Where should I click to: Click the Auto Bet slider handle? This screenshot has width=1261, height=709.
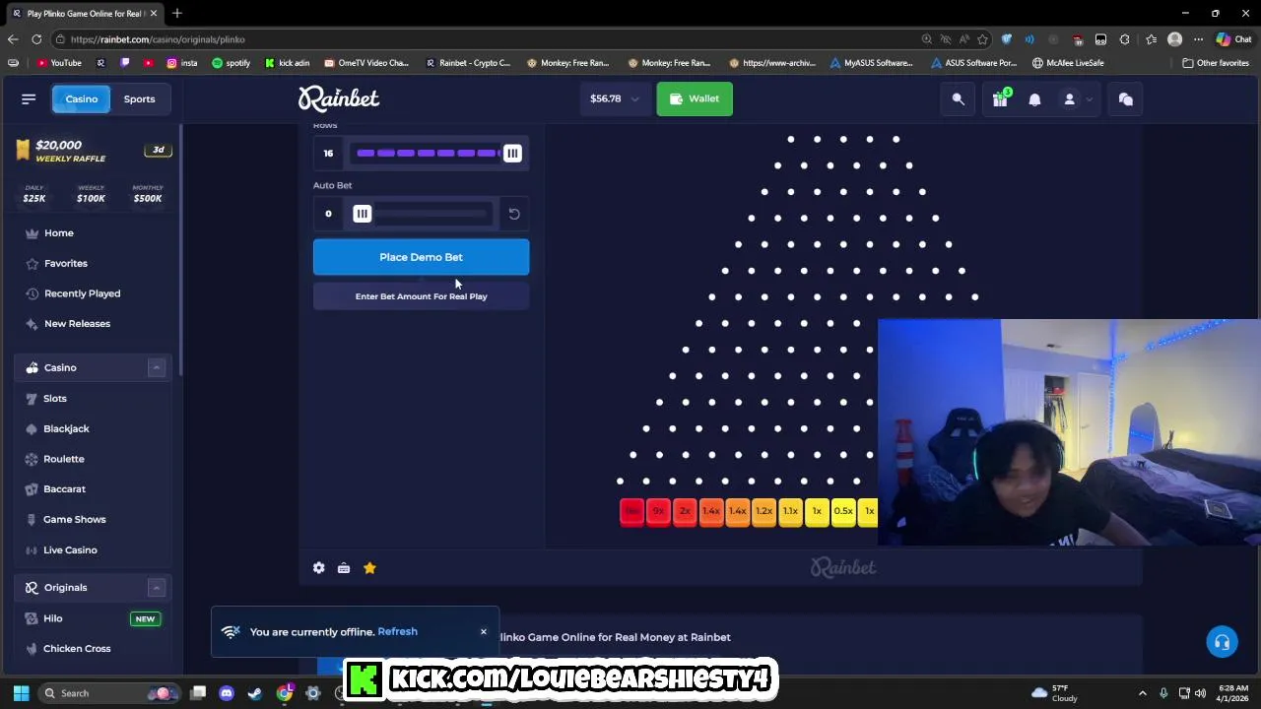pyautogui.click(x=363, y=214)
